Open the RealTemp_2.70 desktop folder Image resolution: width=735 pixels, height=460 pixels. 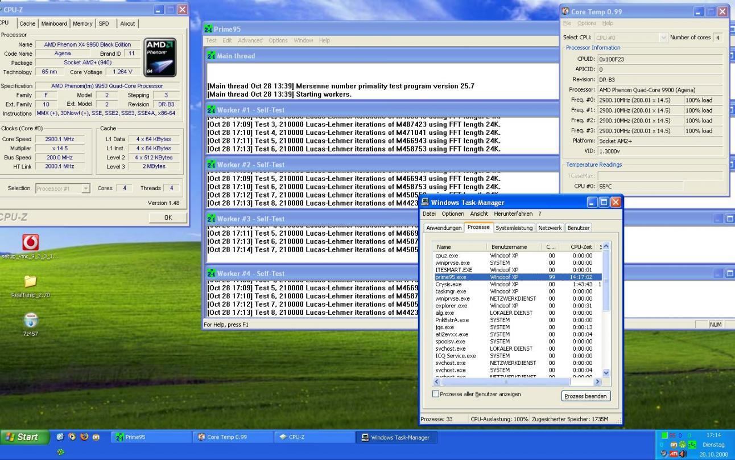tap(30, 282)
